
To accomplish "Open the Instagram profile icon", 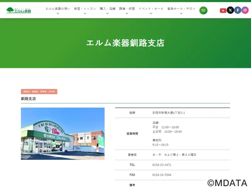I will coord(245,10).
